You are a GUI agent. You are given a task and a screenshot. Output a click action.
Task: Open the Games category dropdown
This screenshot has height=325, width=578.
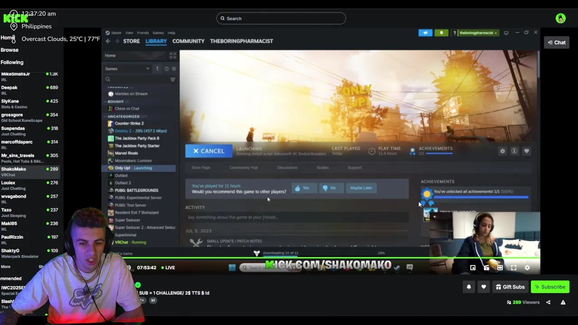[x=127, y=69]
